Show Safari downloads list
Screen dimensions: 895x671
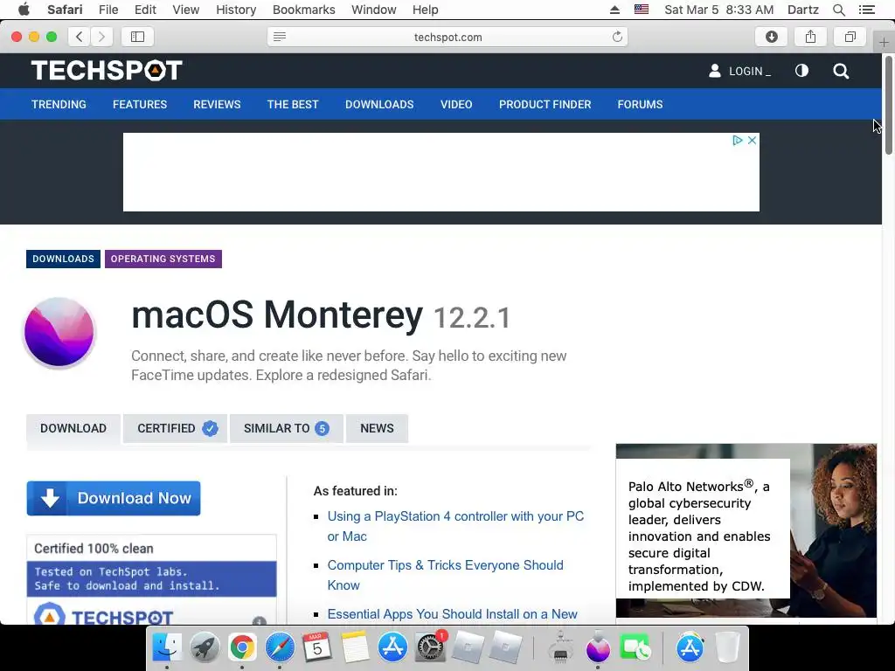772,37
